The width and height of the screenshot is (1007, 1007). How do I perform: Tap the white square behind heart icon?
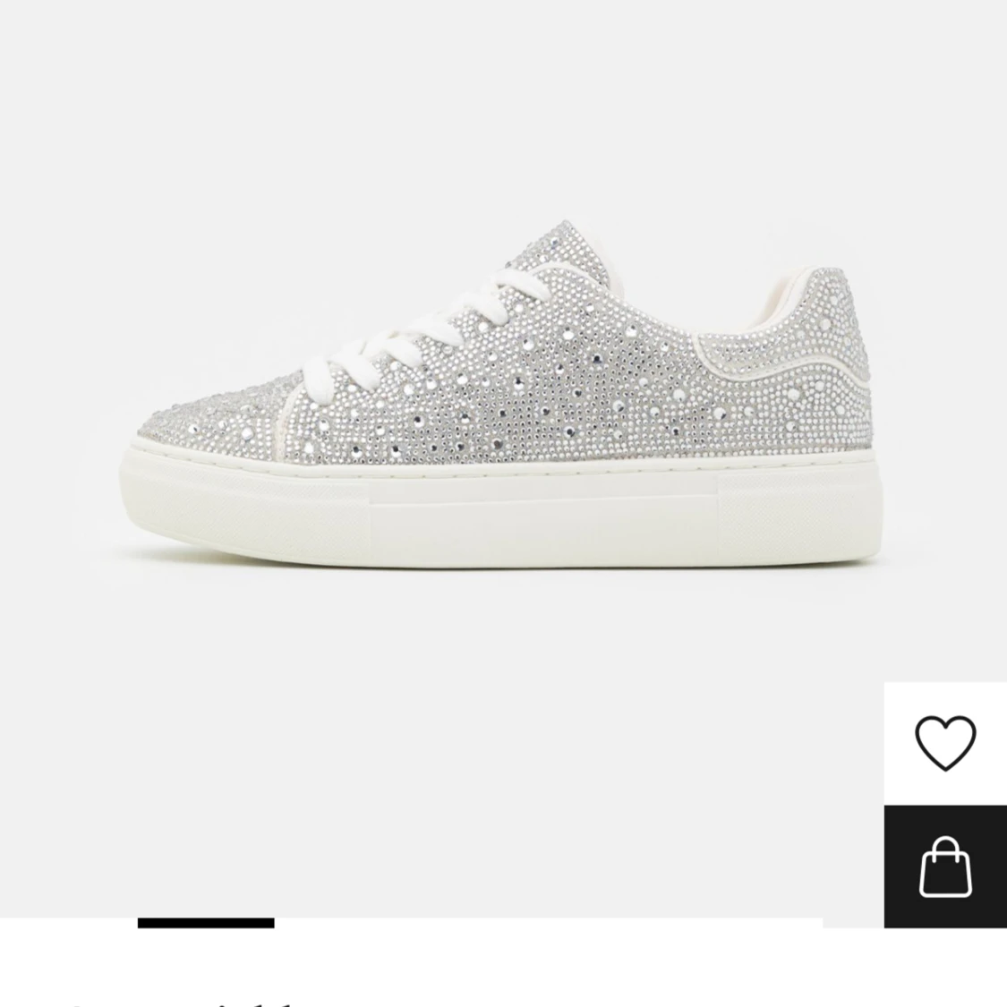coord(944,743)
